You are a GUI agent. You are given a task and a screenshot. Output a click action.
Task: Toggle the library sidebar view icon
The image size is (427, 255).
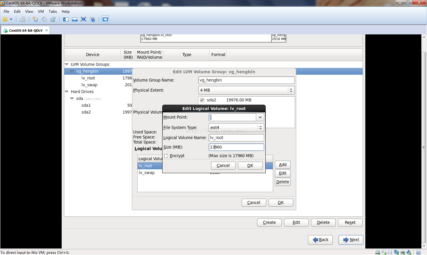point(66,19)
